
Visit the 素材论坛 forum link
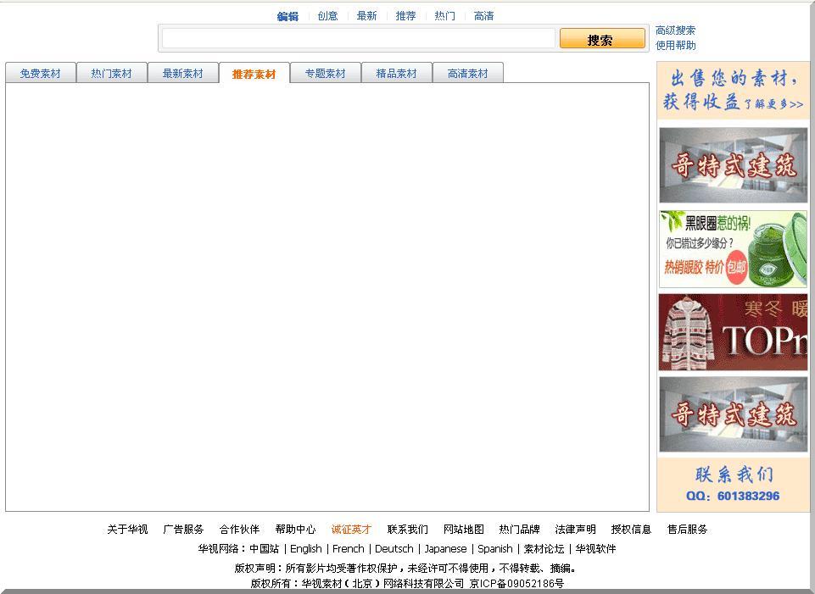(544, 549)
